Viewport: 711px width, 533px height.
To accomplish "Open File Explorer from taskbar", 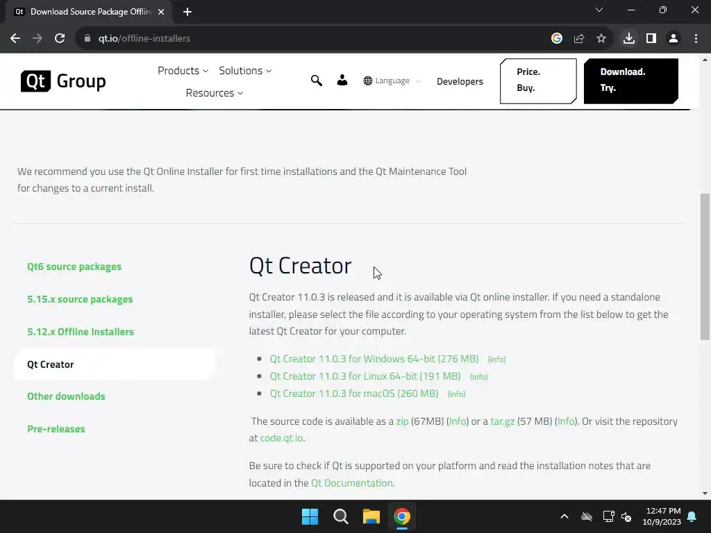I will (x=371, y=516).
